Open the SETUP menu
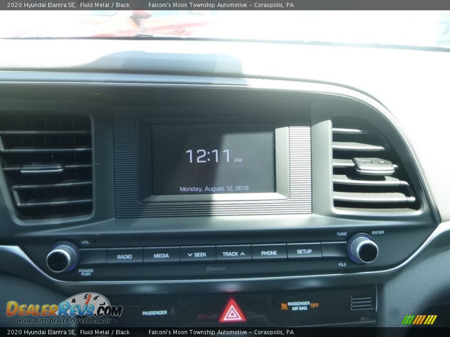450x337 pixels. point(304,251)
